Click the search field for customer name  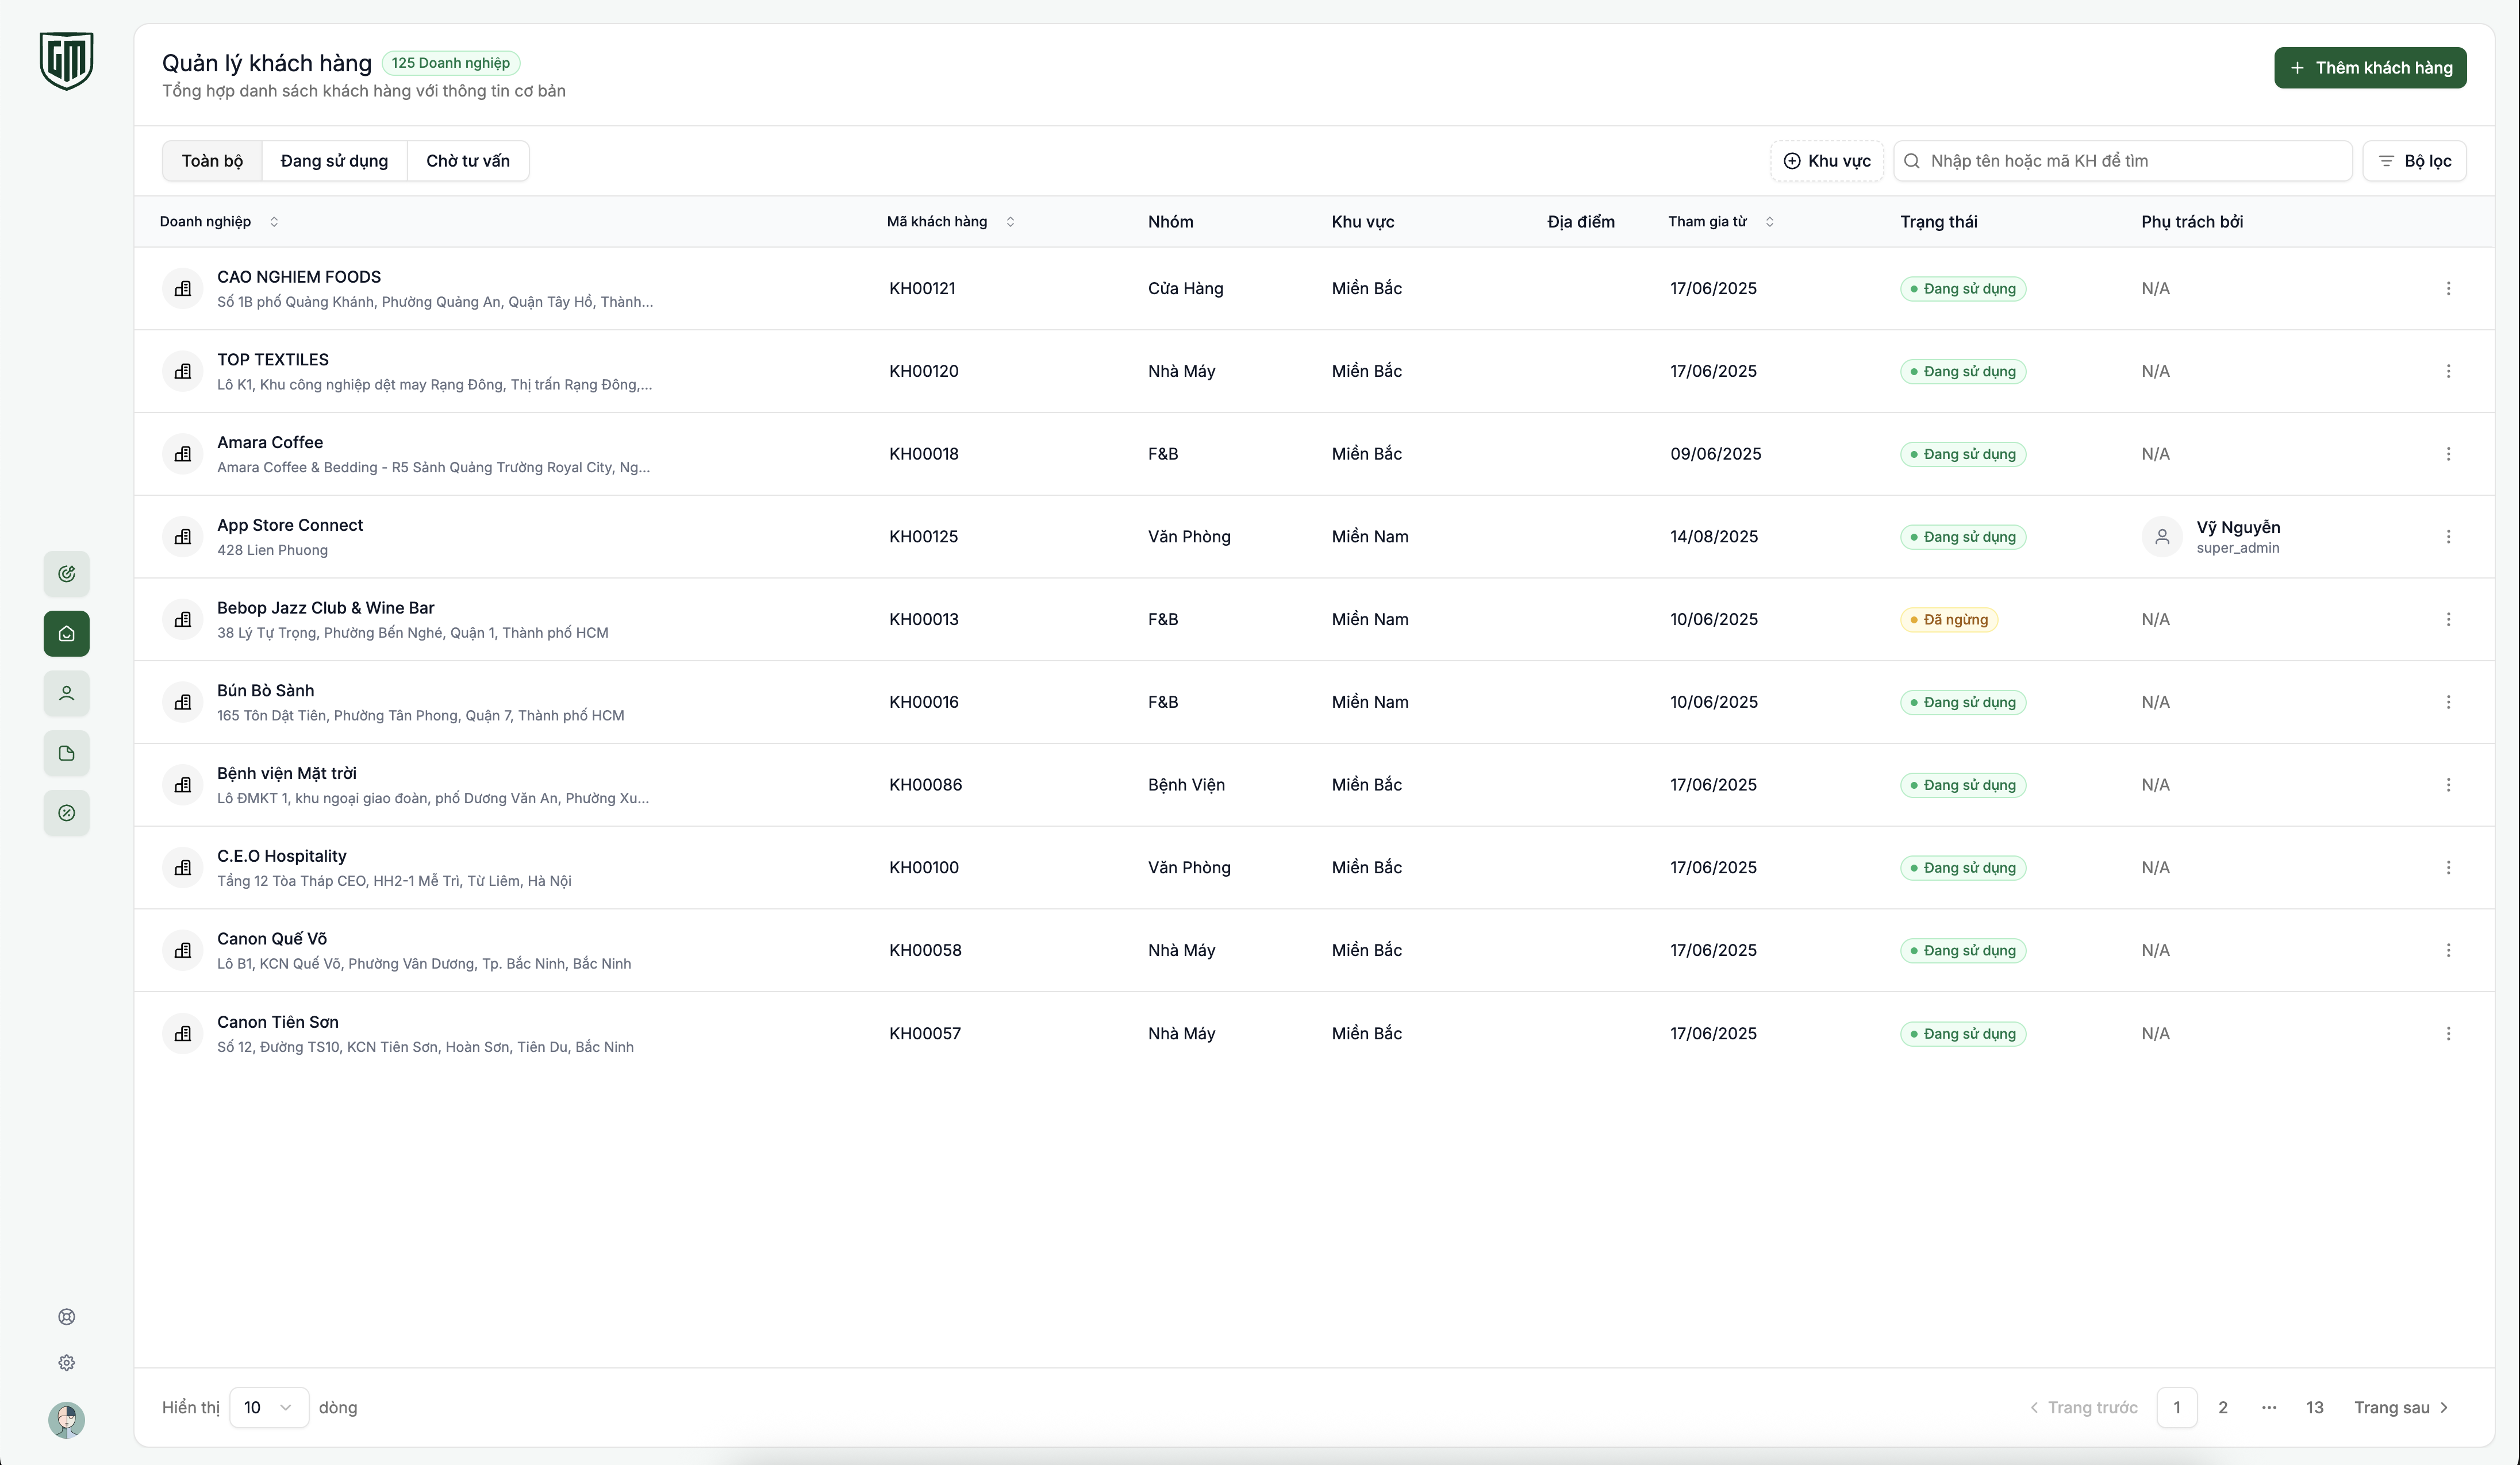click(2121, 160)
